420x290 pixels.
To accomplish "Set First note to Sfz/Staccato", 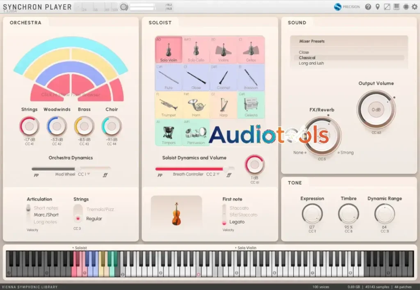I will 243,215.
